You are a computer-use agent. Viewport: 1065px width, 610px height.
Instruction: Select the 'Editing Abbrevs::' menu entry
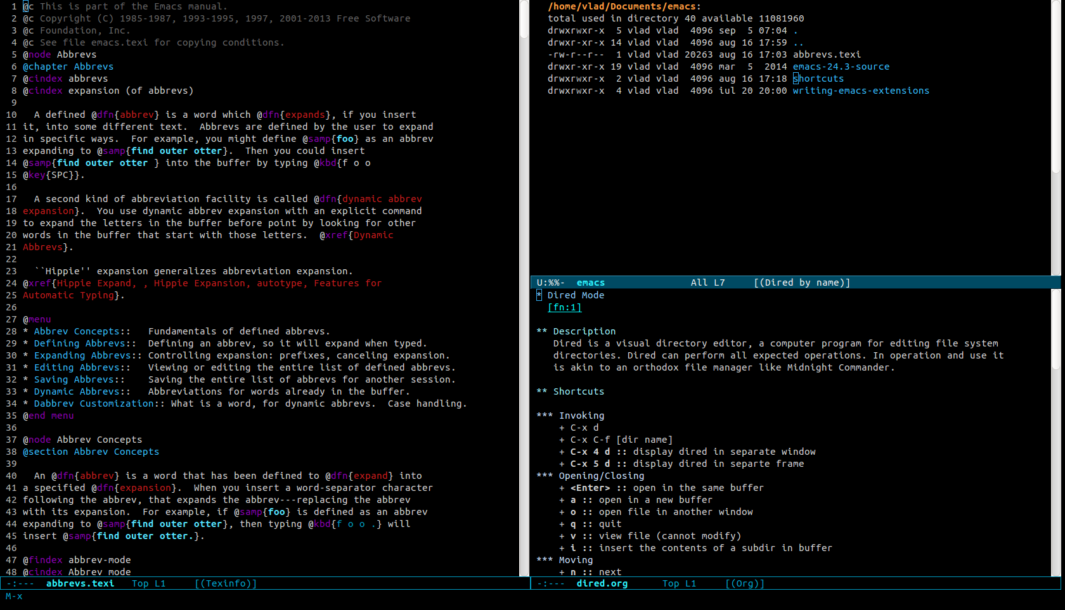tap(82, 367)
